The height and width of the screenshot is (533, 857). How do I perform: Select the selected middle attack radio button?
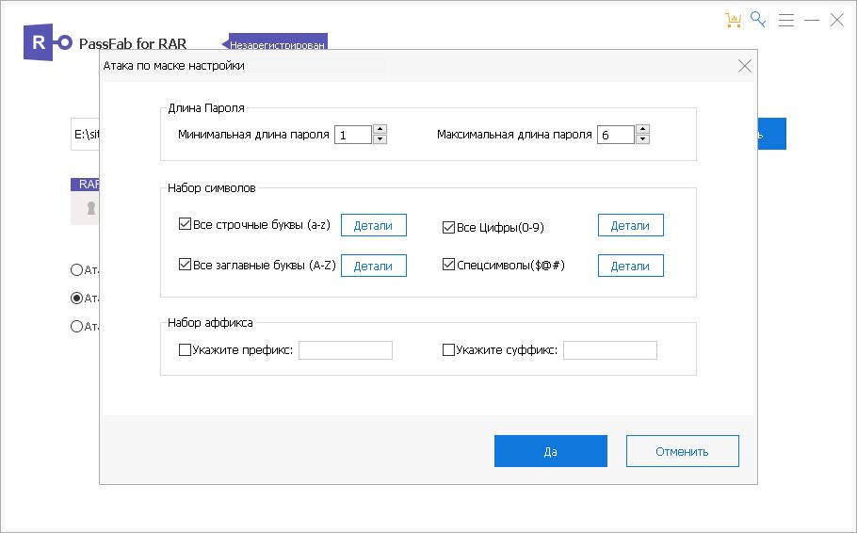pyautogui.click(x=76, y=298)
